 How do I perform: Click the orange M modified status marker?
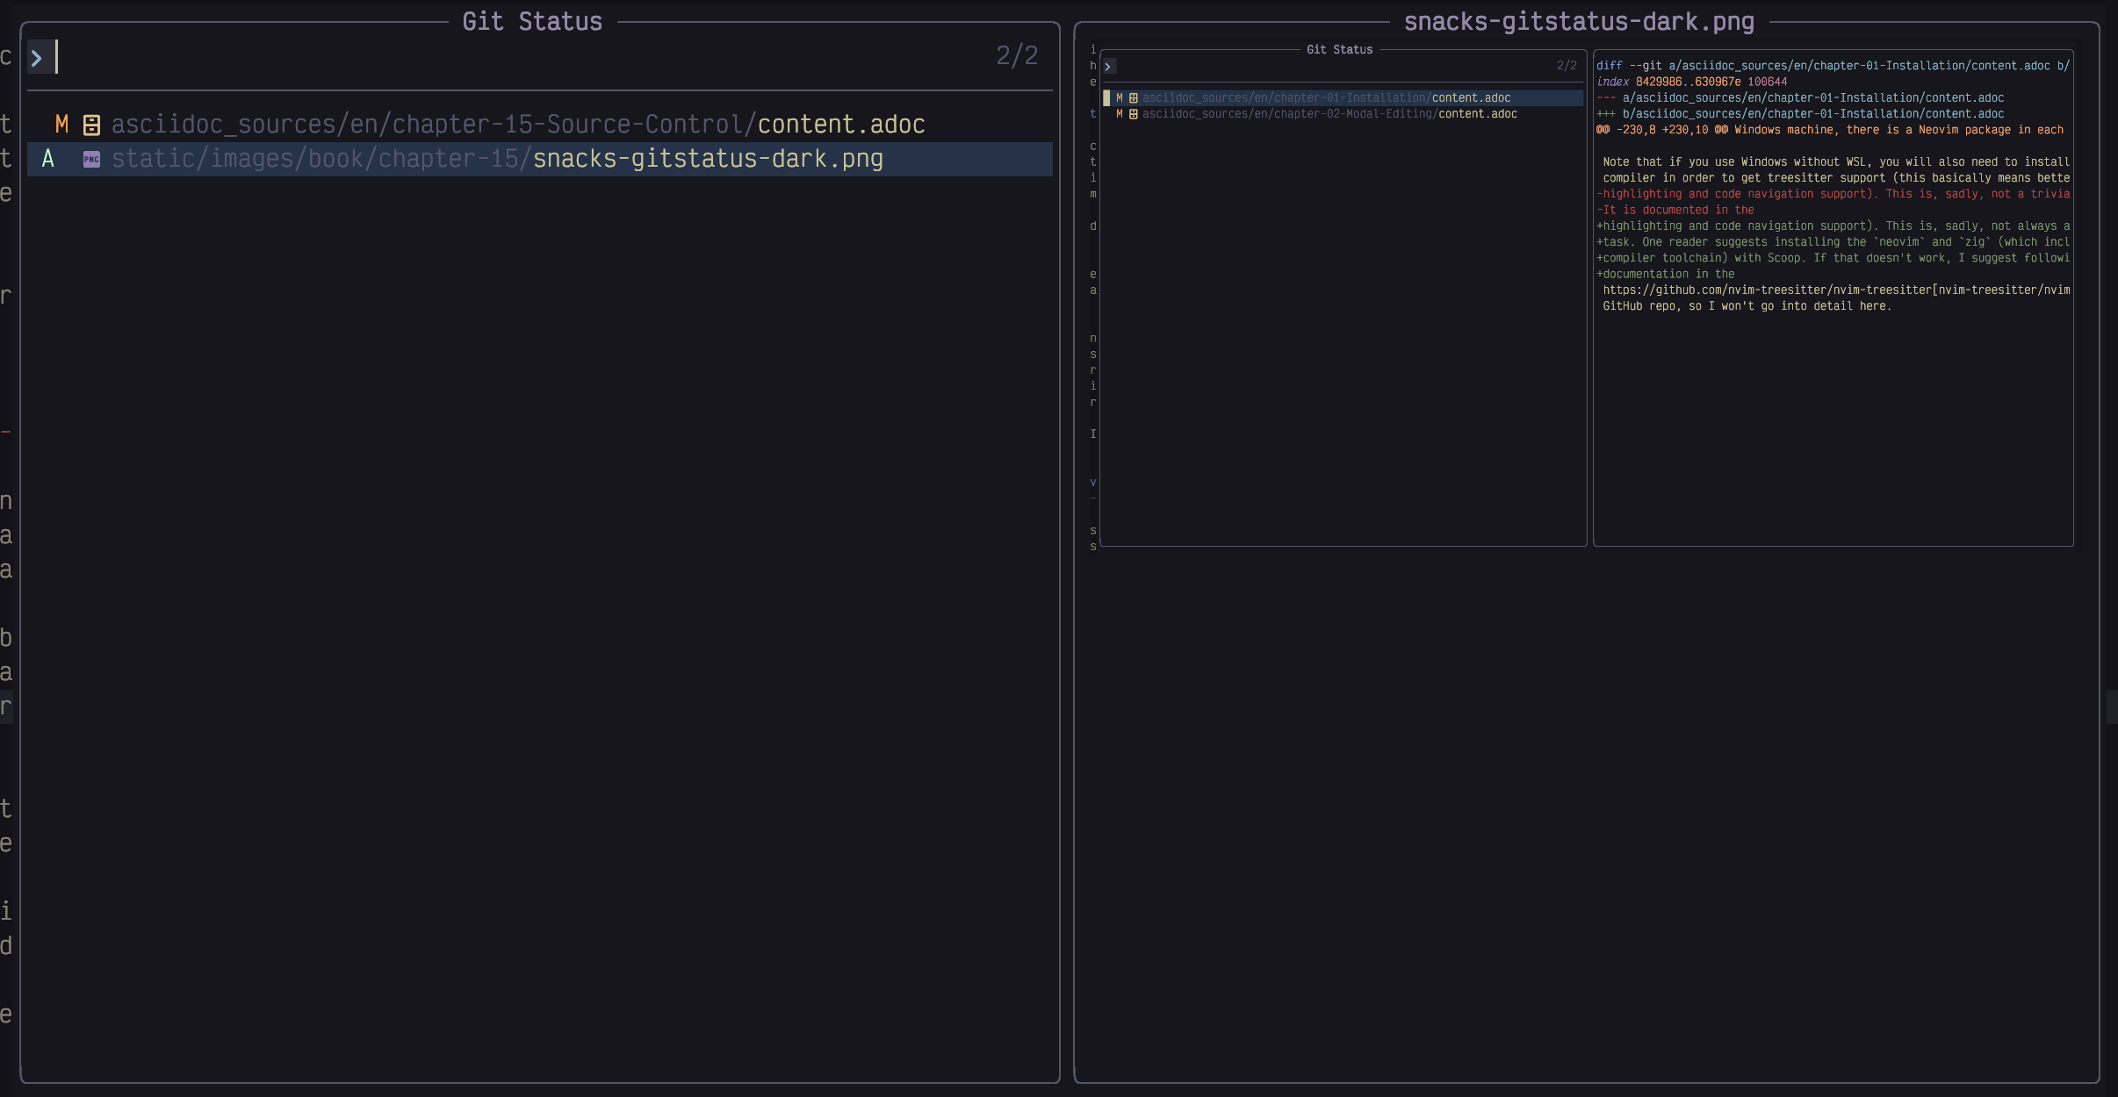point(61,125)
